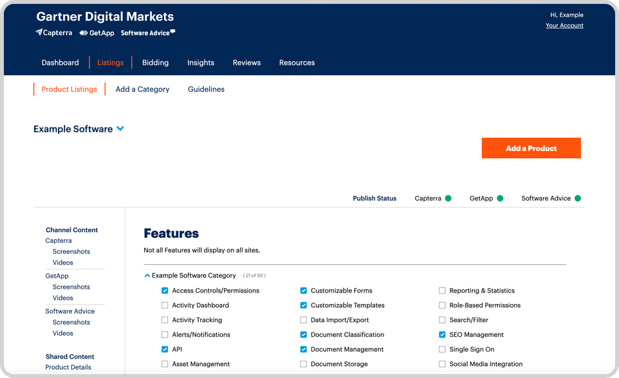Click Software Advice green publish status dot
The image size is (619, 378).
point(578,198)
